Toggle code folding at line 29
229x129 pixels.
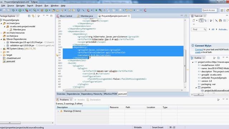[62, 34]
